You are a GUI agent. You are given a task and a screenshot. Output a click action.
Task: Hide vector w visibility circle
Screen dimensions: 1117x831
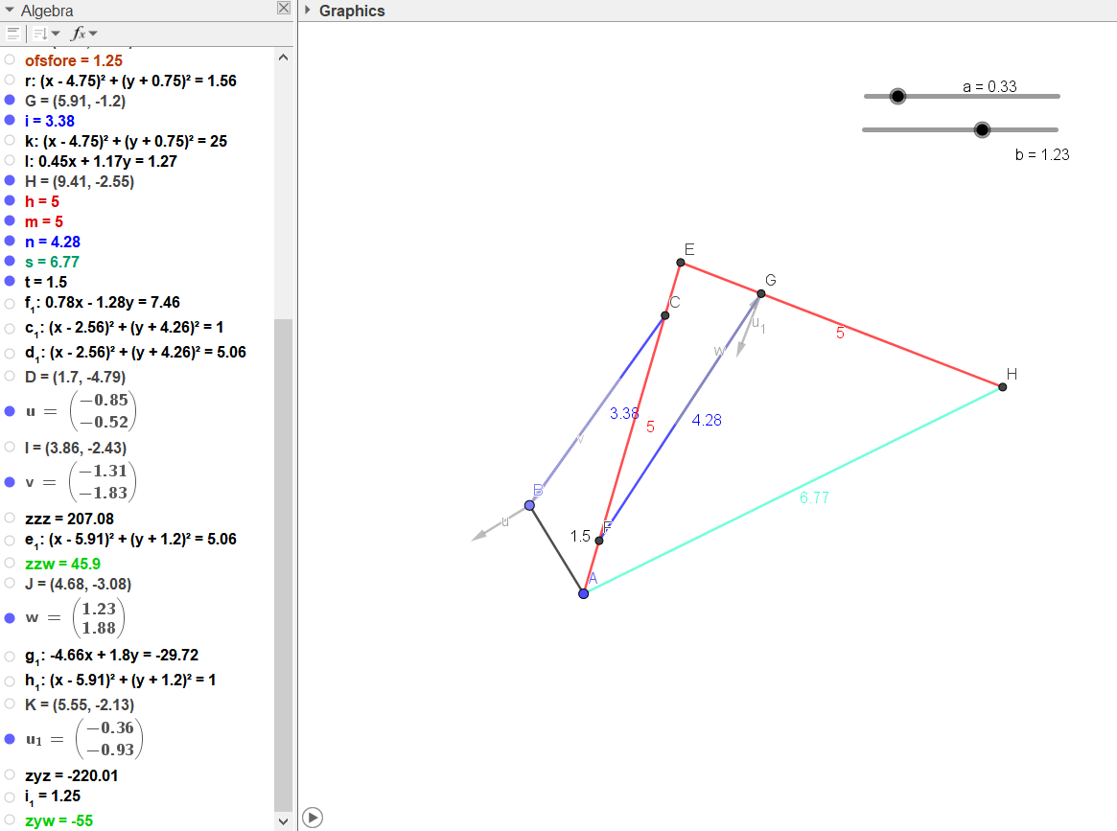[10, 618]
